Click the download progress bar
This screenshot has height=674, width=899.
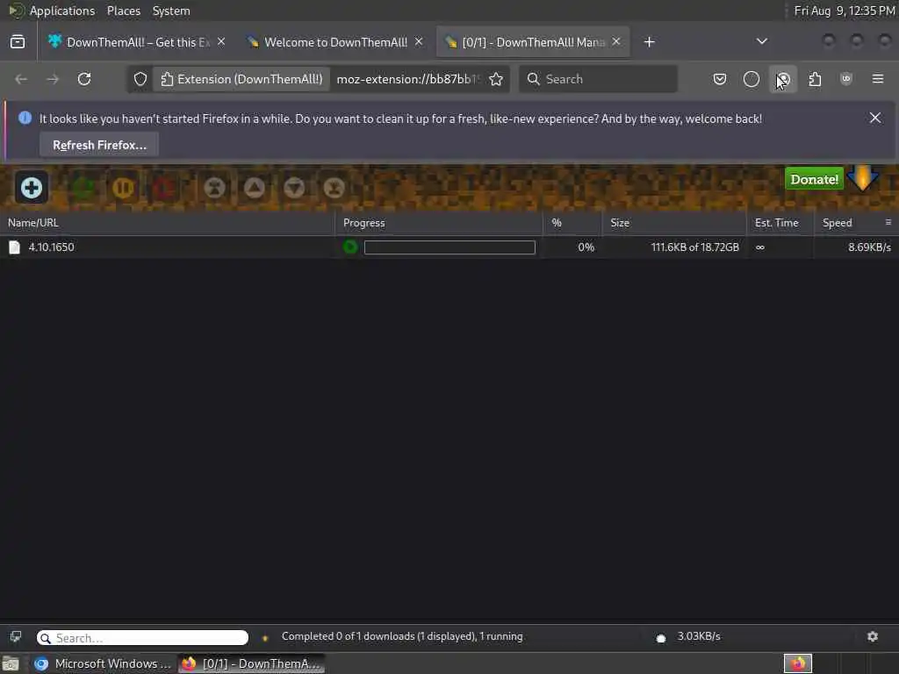coord(449,247)
